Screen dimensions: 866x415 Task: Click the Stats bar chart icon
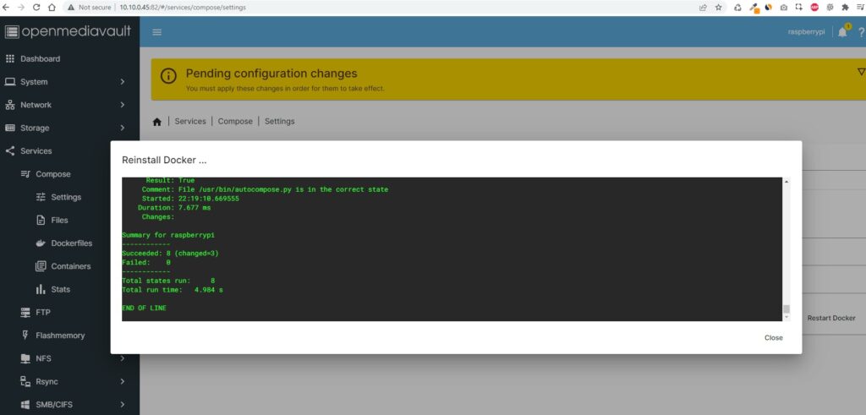(x=41, y=289)
